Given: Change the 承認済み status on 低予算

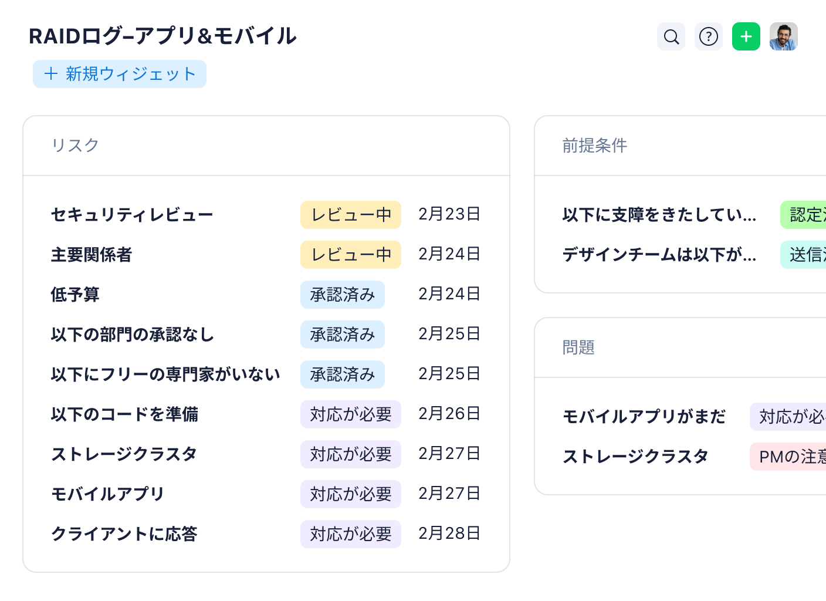Looking at the screenshot, I should (x=343, y=295).
